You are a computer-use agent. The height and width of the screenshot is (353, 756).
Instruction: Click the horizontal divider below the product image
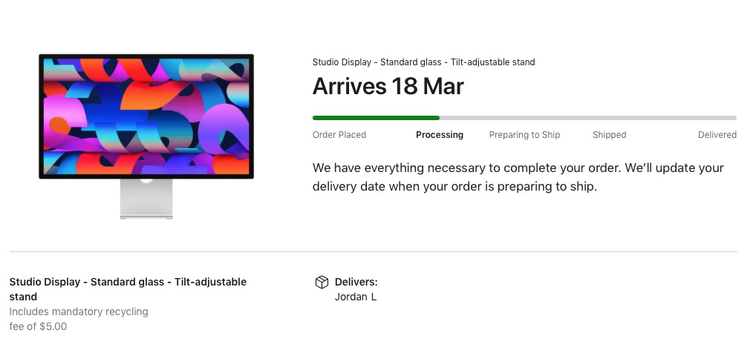coord(373,252)
